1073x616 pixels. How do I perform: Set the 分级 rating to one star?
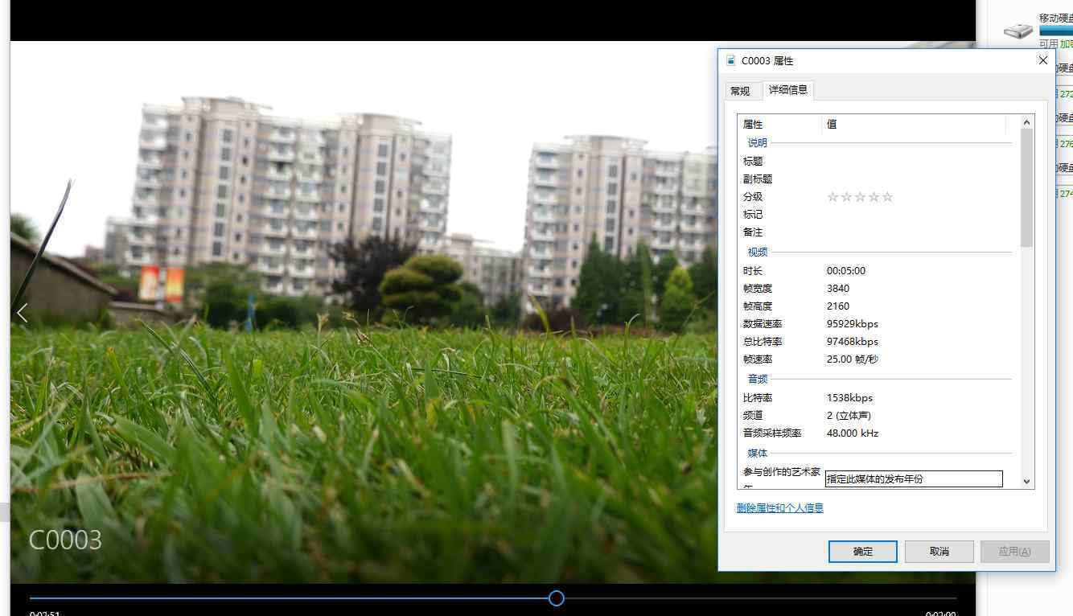(832, 197)
